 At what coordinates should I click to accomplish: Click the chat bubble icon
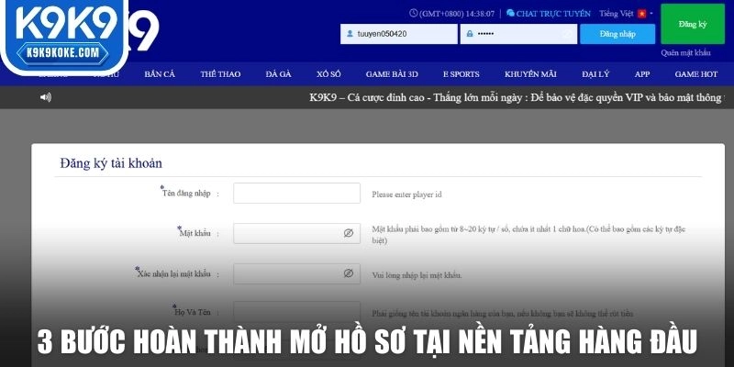[510, 13]
